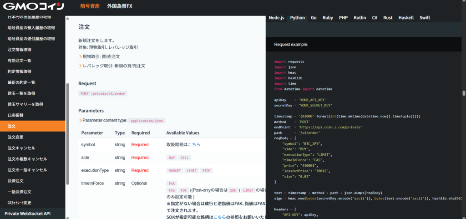Go to 最新の約定一覧 in sidebar
This screenshot has height=219, width=466.
point(21,82)
